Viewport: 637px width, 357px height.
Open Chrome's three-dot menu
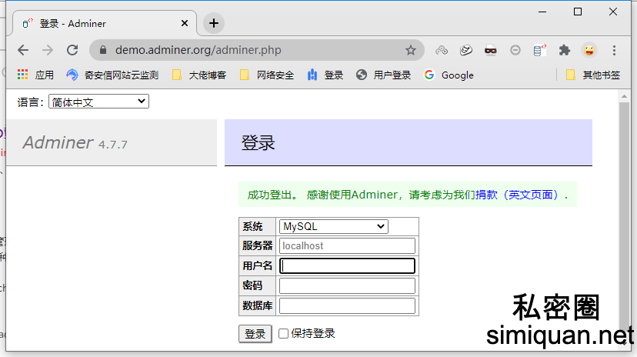(614, 50)
